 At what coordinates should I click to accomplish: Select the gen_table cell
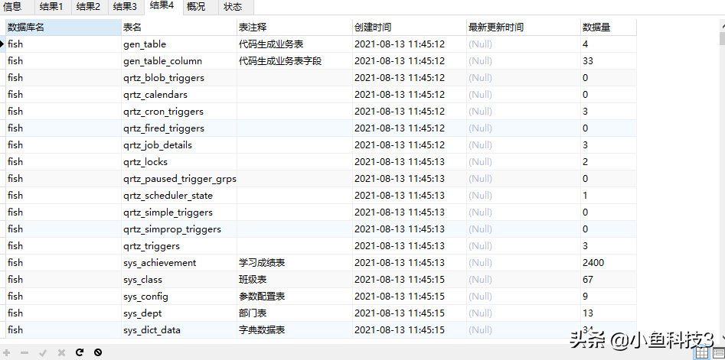179,44
